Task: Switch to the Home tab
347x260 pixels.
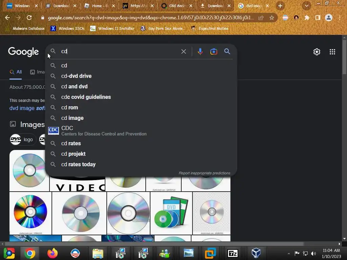Action: pos(100,6)
